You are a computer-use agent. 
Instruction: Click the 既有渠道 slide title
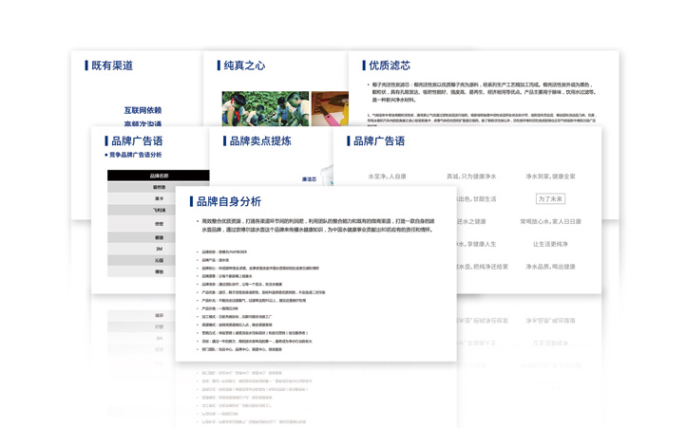(x=111, y=65)
